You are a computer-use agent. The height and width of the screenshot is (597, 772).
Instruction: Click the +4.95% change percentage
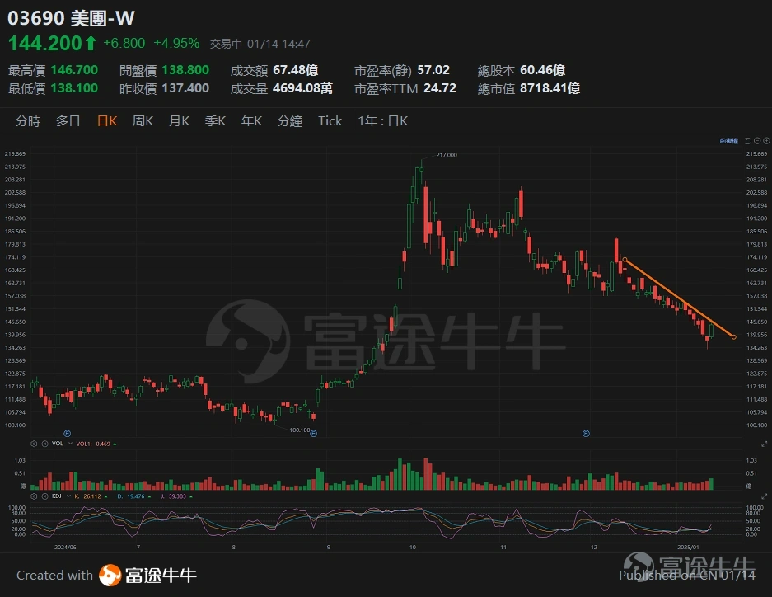tap(176, 44)
